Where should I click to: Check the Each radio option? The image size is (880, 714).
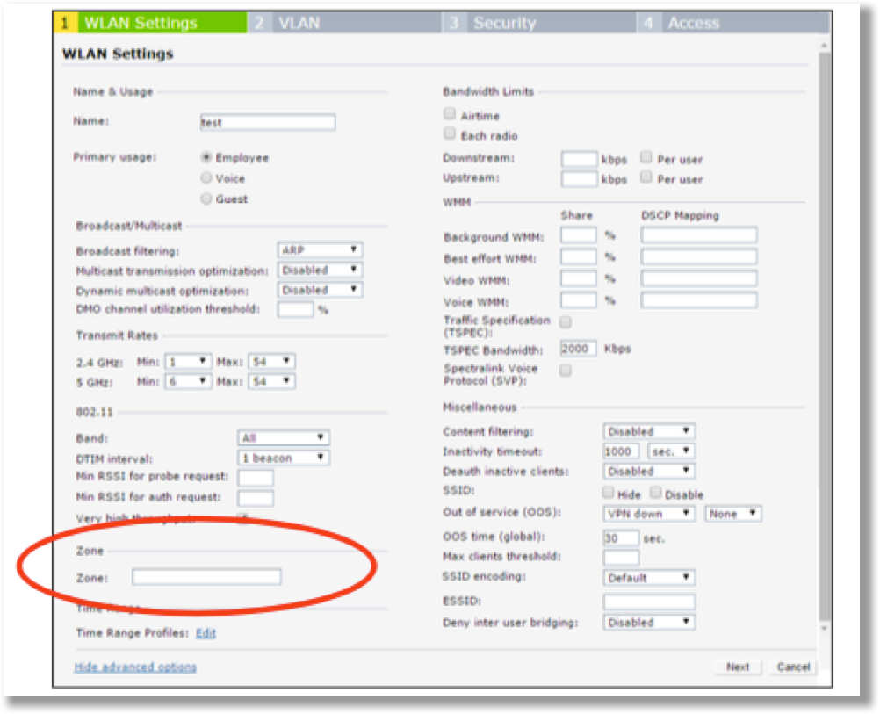pyautogui.click(x=450, y=133)
